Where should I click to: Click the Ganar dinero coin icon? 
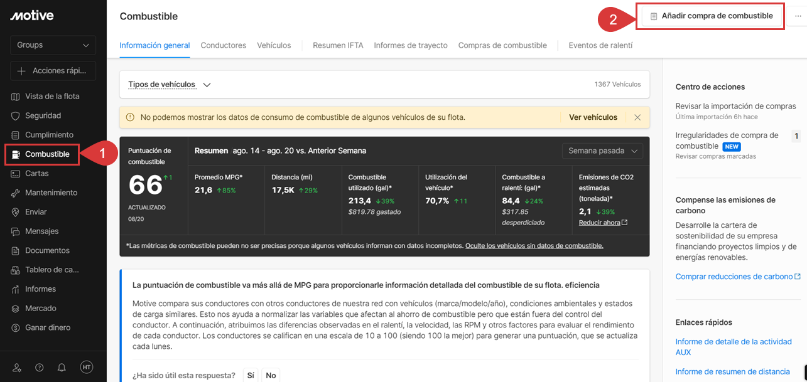tap(16, 328)
